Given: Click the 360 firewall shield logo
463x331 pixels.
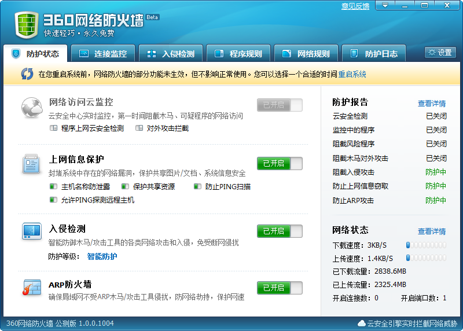Looking at the screenshot, I should pyautogui.click(x=26, y=25).
